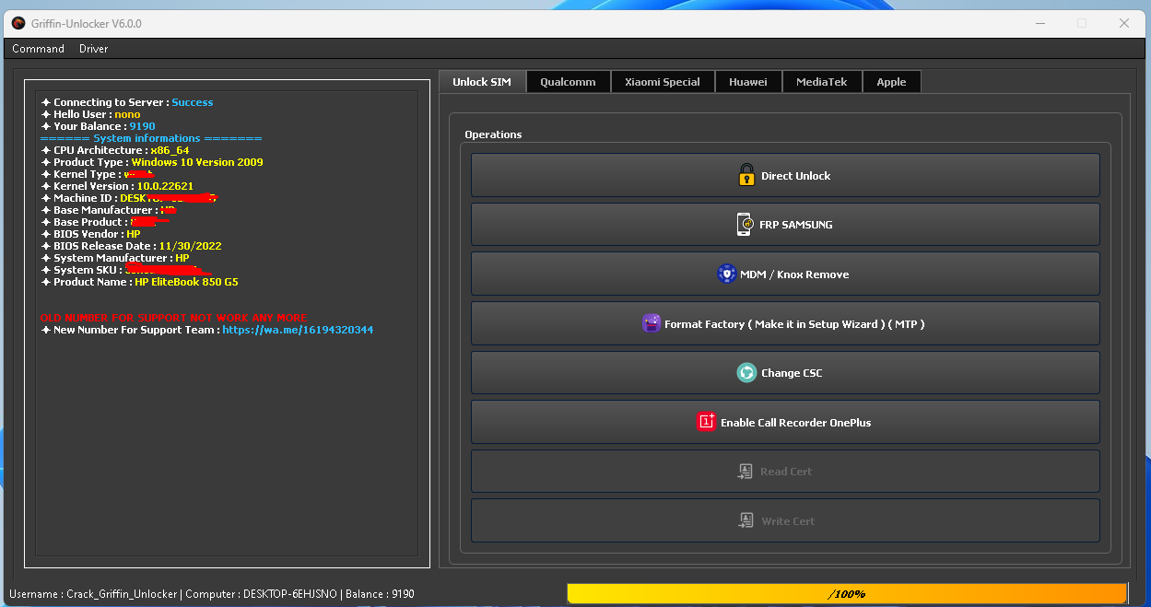Click the Kernel Version: 10.0.22621 line
Viewport: 1151px width, 607px height.
click(117, 186)
